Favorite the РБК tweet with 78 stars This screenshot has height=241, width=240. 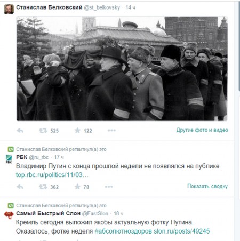pyautogui.click(x=77, y=187)
